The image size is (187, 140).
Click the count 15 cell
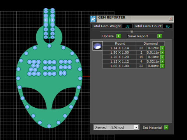coord(141,57)
